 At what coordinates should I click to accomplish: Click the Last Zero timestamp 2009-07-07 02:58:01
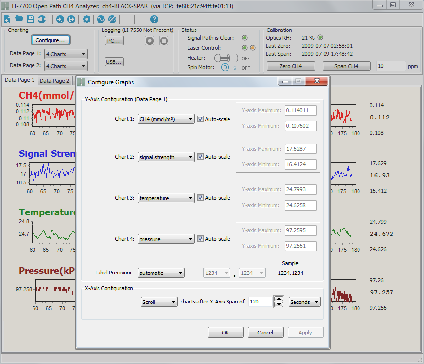327,46
